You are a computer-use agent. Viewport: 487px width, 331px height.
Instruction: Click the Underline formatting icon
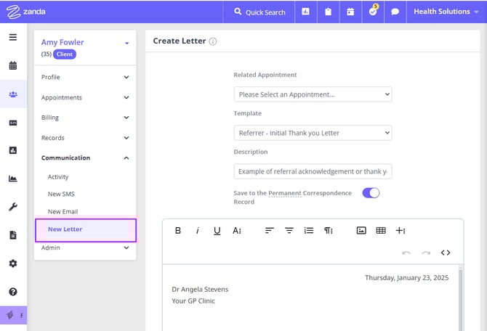click(217, 231)
